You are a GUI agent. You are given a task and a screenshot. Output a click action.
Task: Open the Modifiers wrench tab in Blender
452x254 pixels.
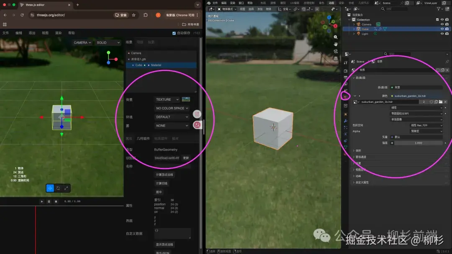click(345, 121)
